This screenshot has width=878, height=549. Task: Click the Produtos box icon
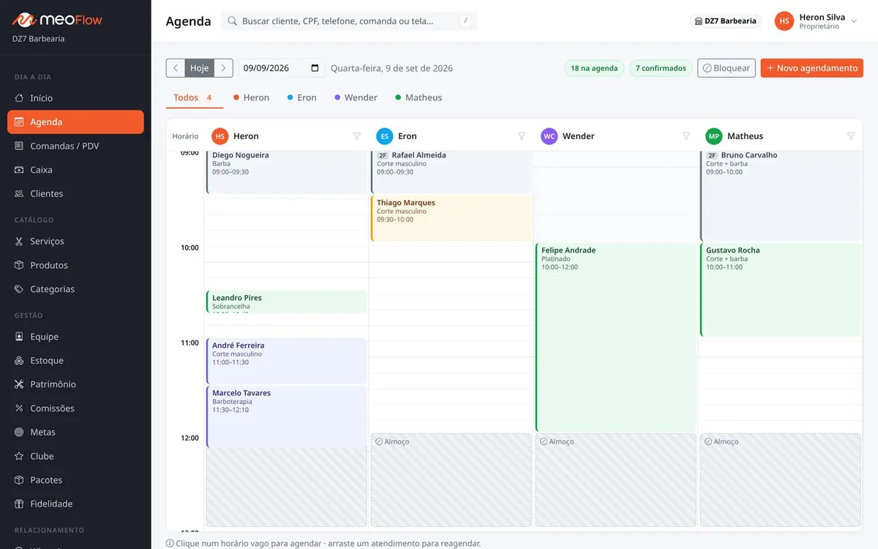[x=20, y=265]
